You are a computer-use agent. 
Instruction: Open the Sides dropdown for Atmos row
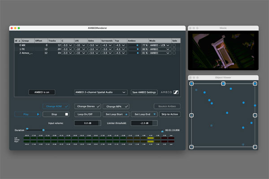[94, 53]
